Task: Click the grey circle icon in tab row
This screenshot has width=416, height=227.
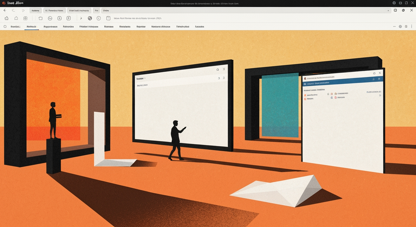Action: pos(400,27)
